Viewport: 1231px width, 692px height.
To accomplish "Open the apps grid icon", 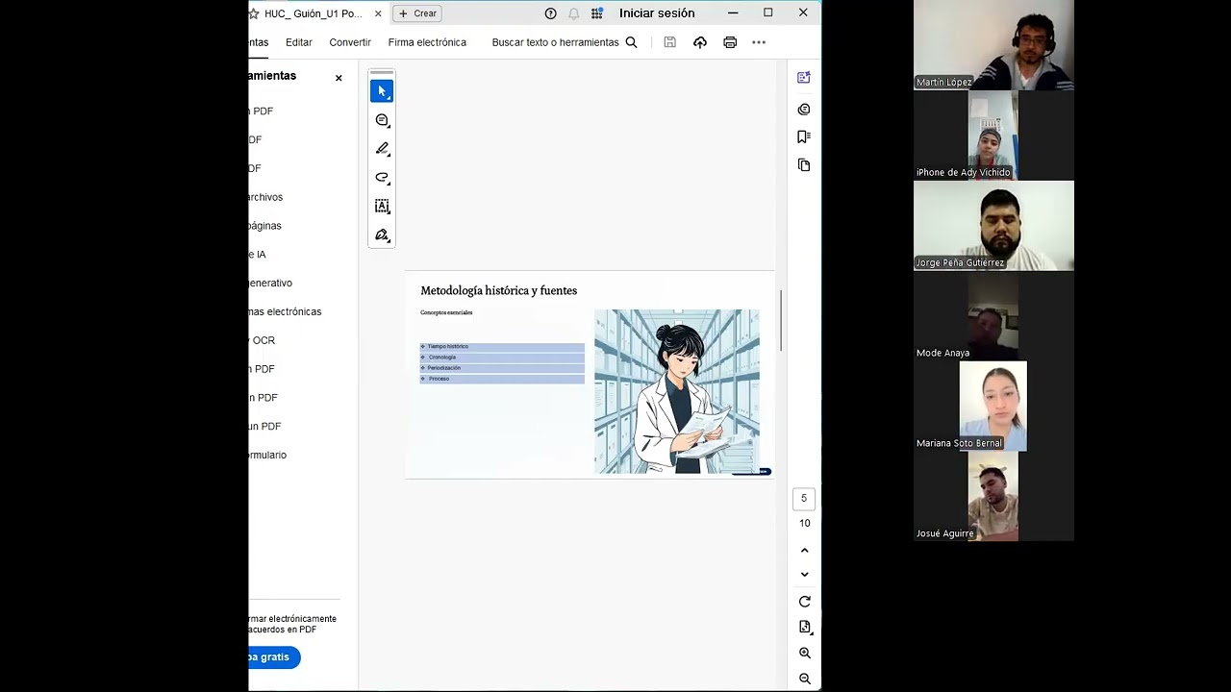I will click(x=597, y=13).
